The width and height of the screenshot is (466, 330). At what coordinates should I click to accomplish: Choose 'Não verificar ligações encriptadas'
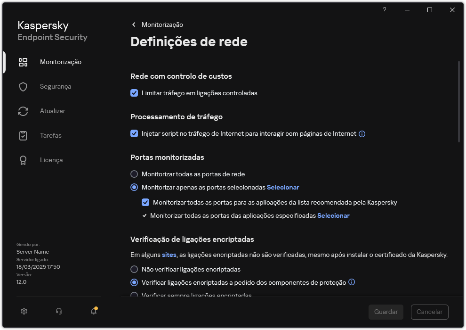tap(134, 269)
